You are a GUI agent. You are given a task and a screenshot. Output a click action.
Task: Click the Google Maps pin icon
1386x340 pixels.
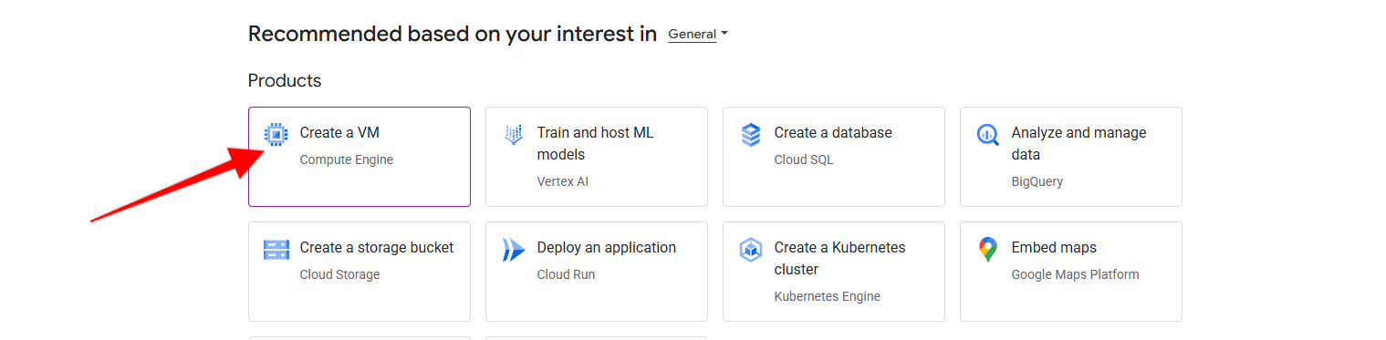(987, 250)
